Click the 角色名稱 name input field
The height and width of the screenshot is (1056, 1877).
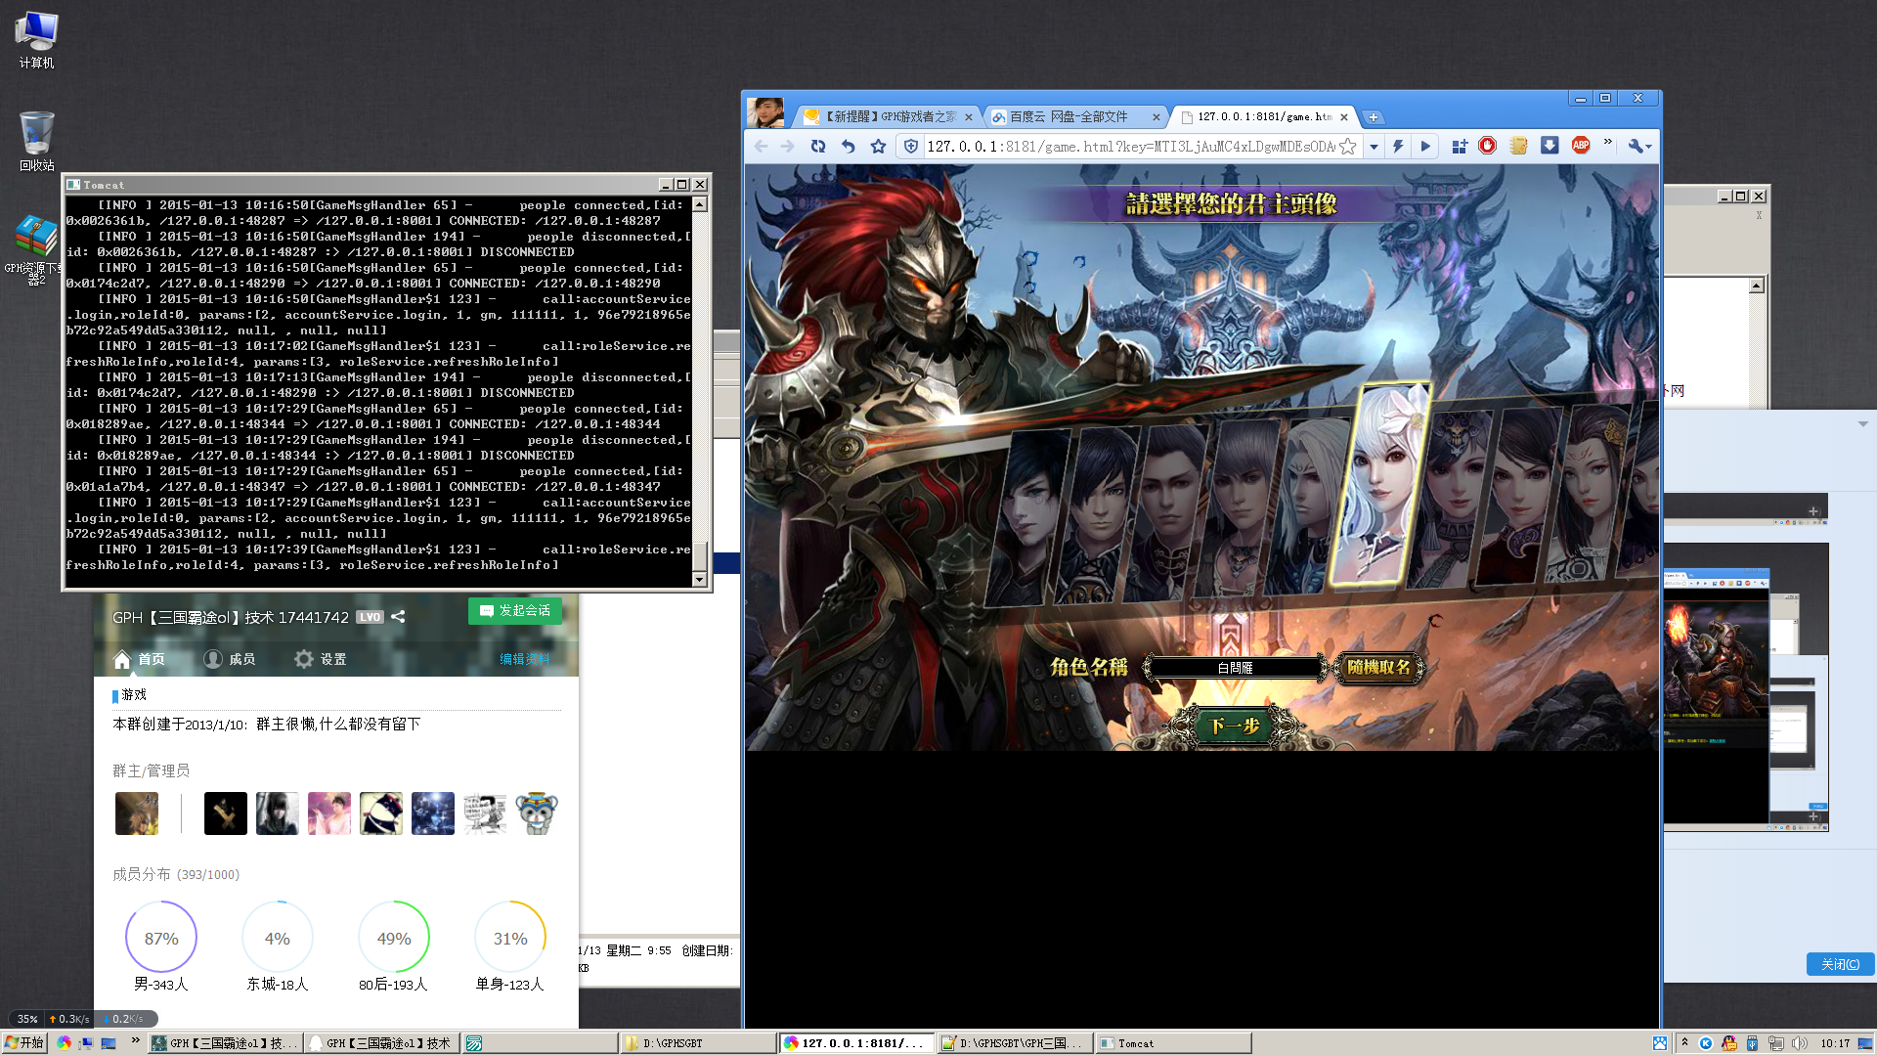click(x=1235, y=668)
